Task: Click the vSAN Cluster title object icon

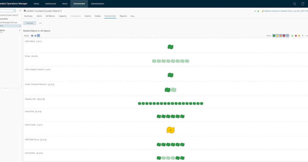Action: 25,11
